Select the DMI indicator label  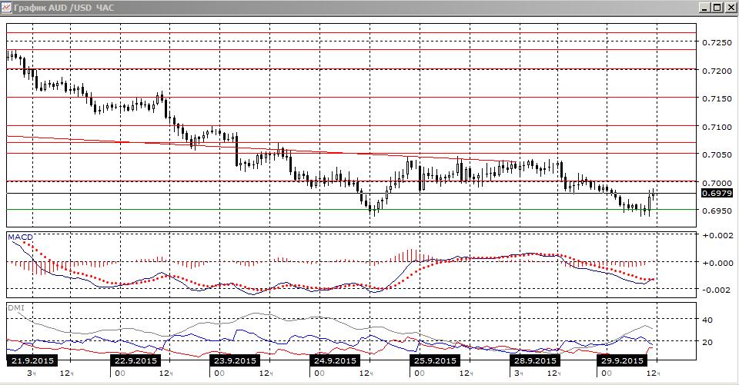[15, 308]
